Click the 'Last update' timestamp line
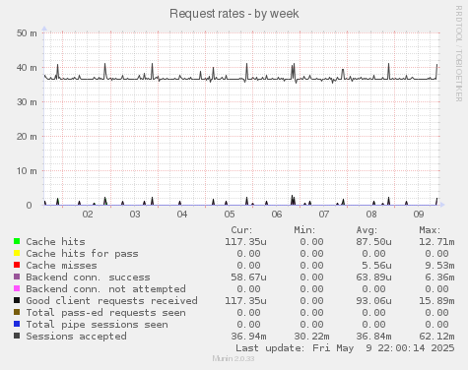Viewport: 468px width, 370px height. (345, 348)
